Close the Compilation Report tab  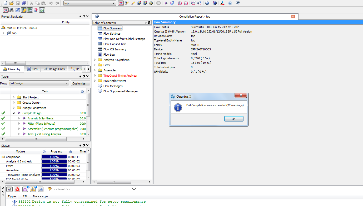click(x=293, y=16)
